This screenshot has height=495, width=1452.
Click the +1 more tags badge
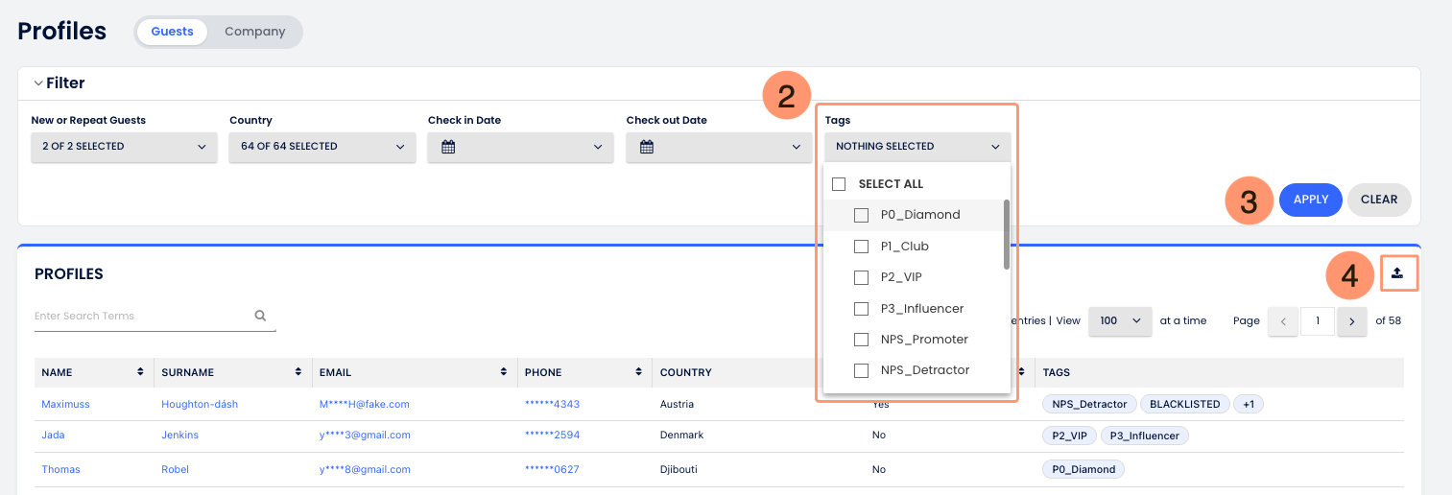coord(1249,405)
